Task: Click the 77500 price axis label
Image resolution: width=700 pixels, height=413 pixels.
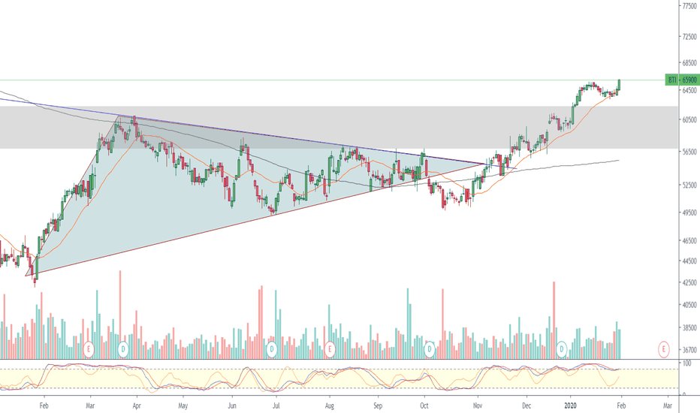Action: (x=689, y=6)
